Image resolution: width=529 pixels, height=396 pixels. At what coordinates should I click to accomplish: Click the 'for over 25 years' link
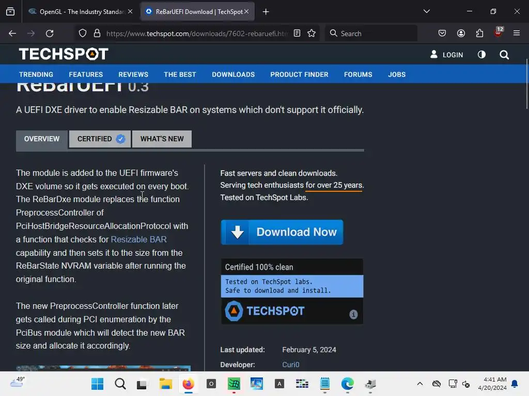tap(334, 185)
